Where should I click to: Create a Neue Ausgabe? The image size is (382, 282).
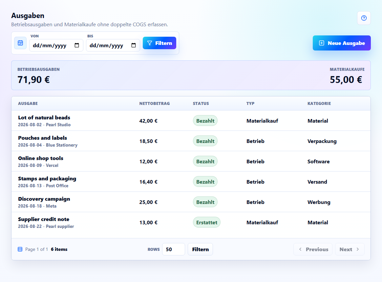pos(342,43)
